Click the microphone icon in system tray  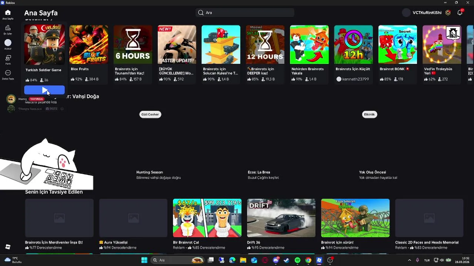coord(417,260)
